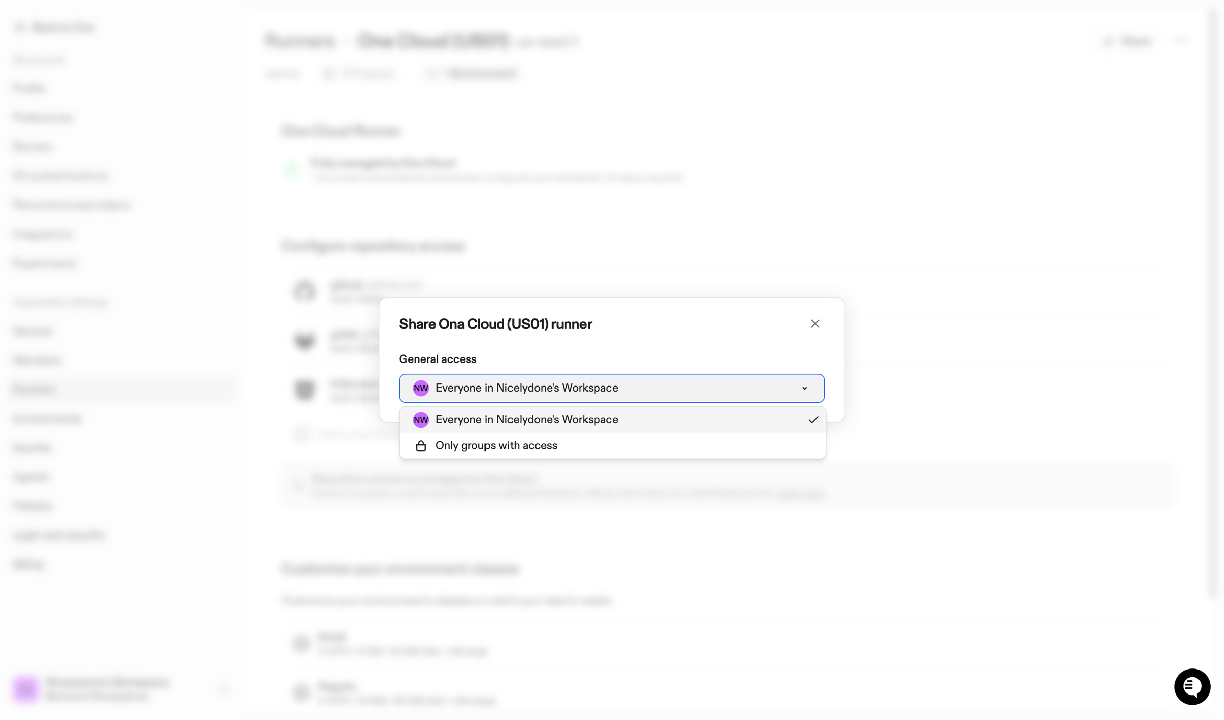Open Environments in the sidebar
The width and height of the screenshot is (1224, 720).
coord(47,419)
